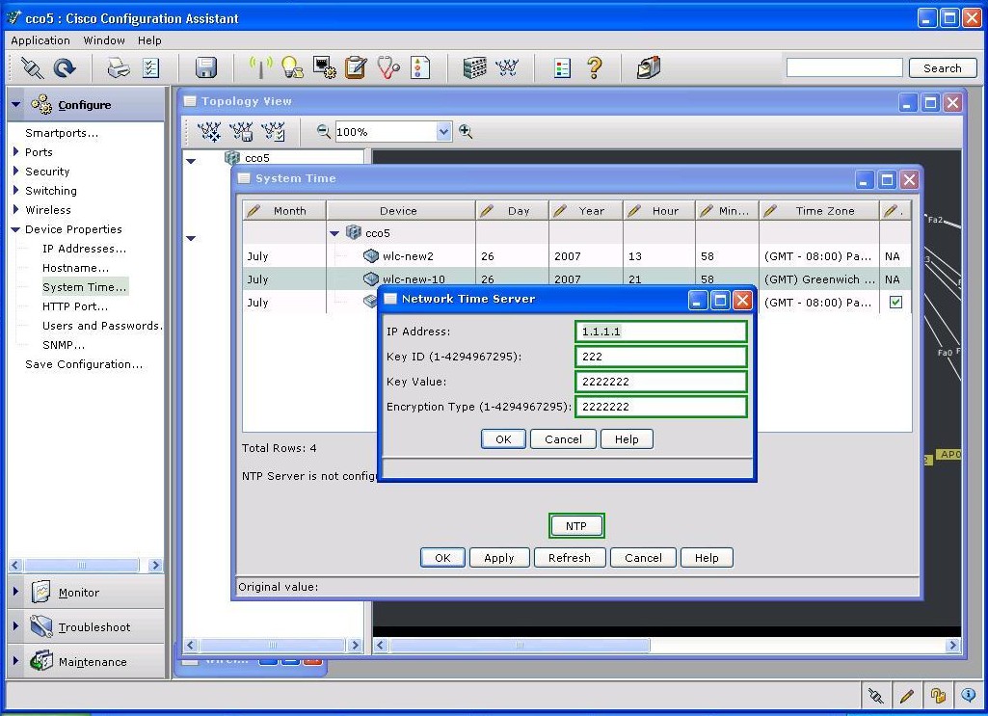Viewport: 988px width, 716px height.
Task: Click the Legend icon in the toolbar
Action: 562,67
